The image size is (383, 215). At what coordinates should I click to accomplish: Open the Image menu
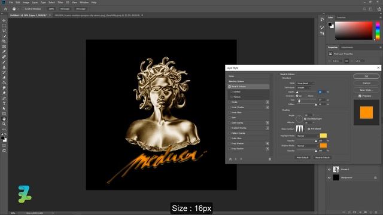pyautogui.click(x=26, y=2)
